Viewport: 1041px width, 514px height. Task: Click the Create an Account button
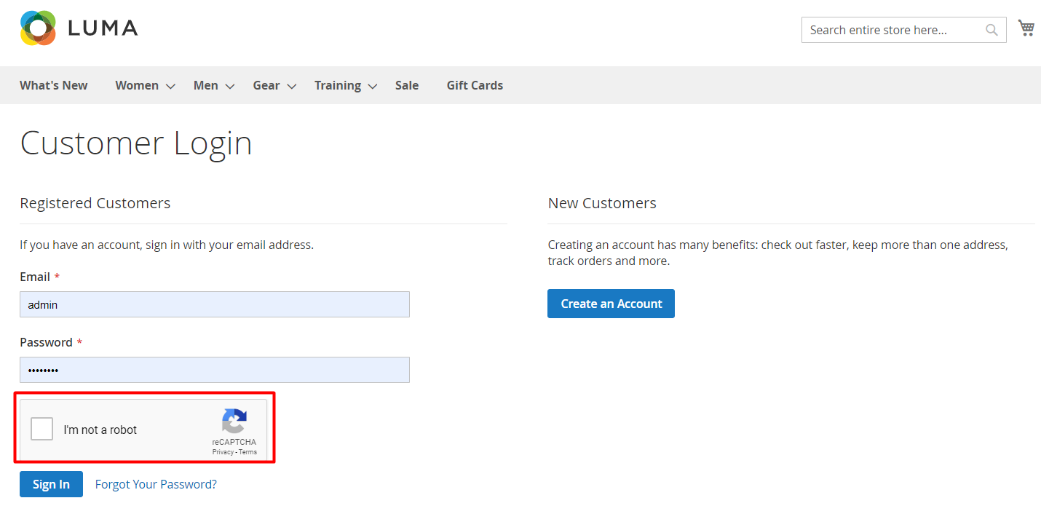coord(611,304)
